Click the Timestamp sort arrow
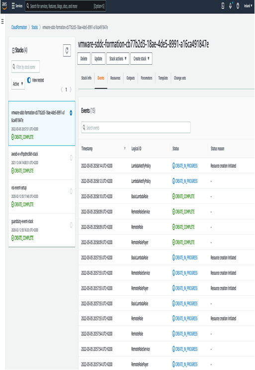Image resolution: width=255 pixels, height=370 pixels. (x=125, y=148)
